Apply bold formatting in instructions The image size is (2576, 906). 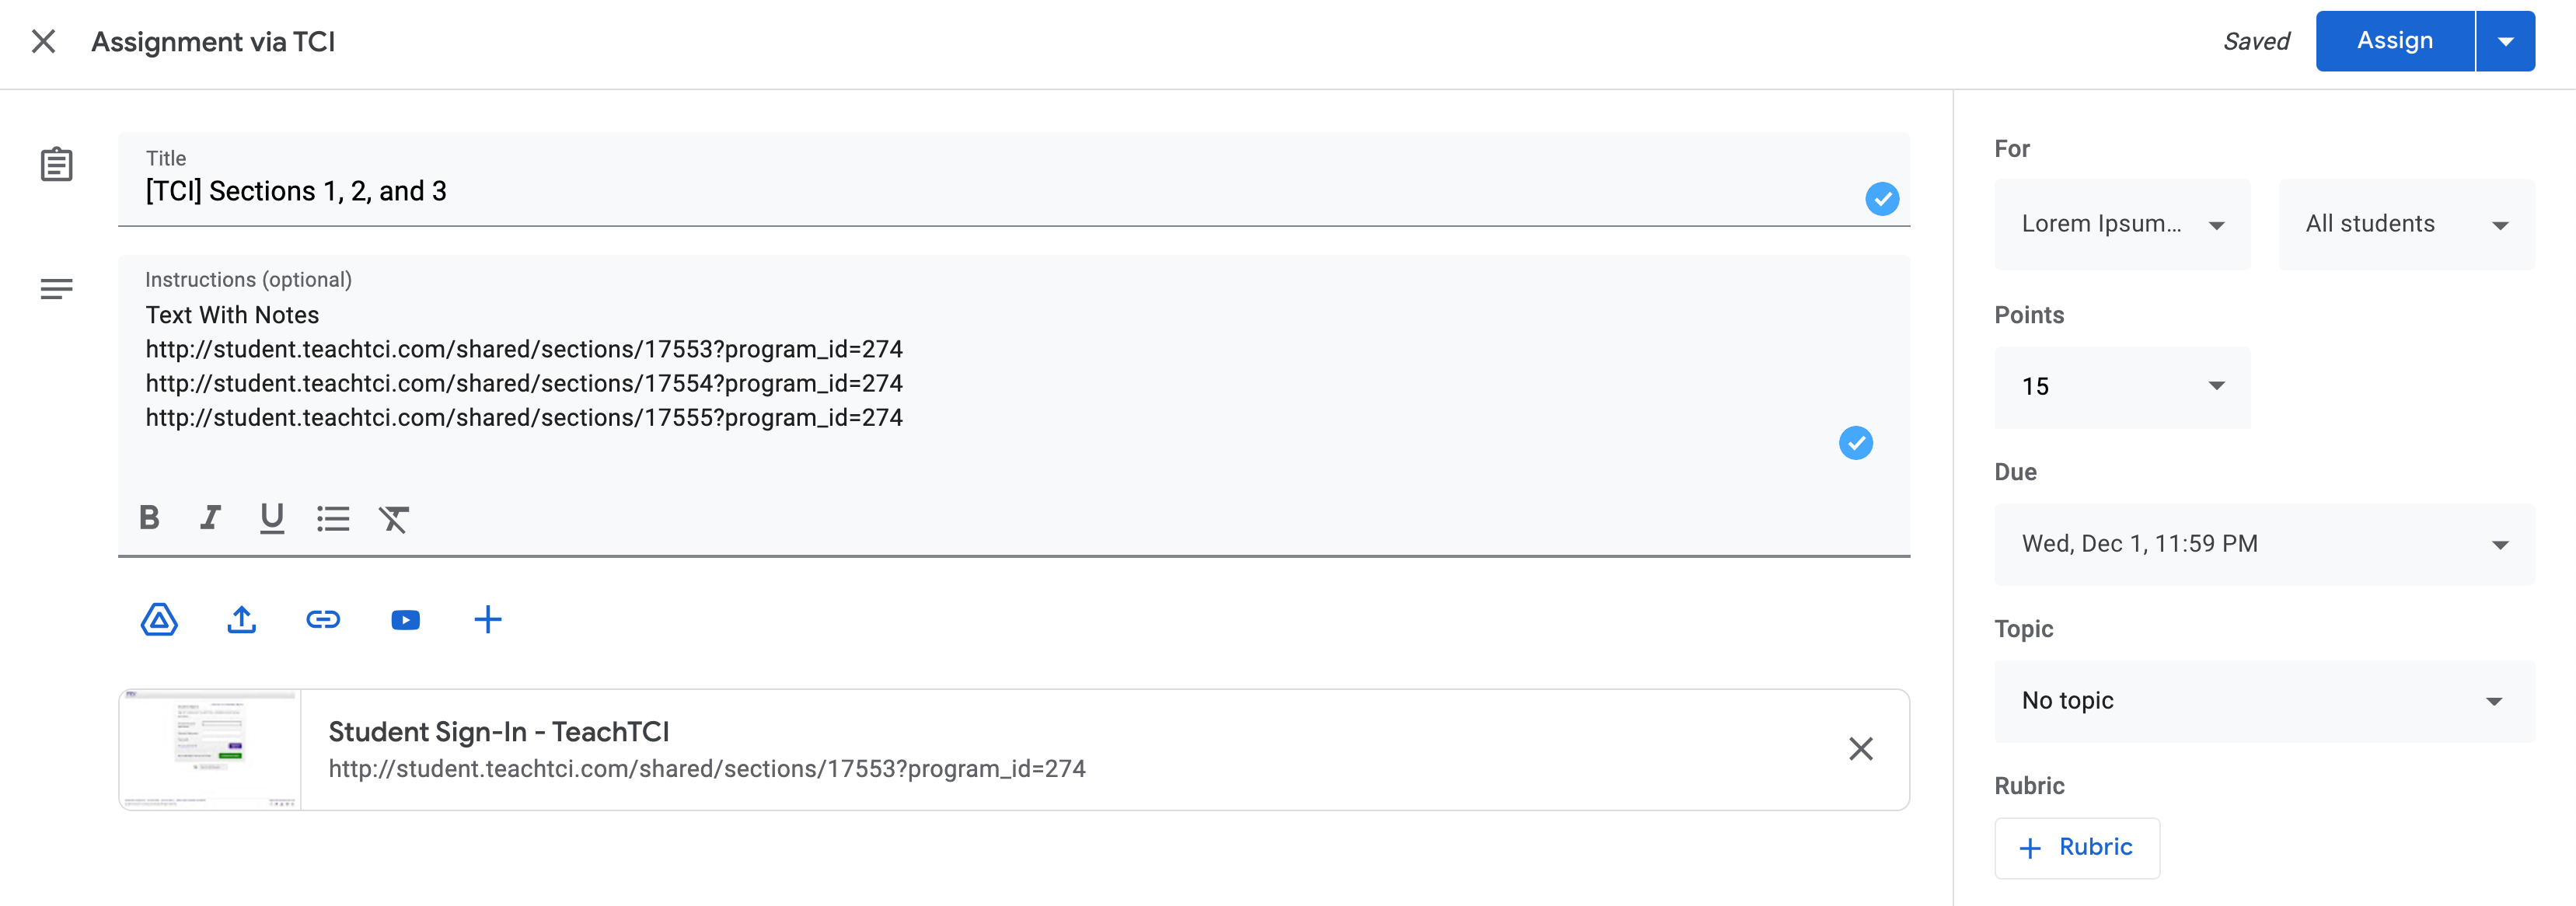[149, 519]
